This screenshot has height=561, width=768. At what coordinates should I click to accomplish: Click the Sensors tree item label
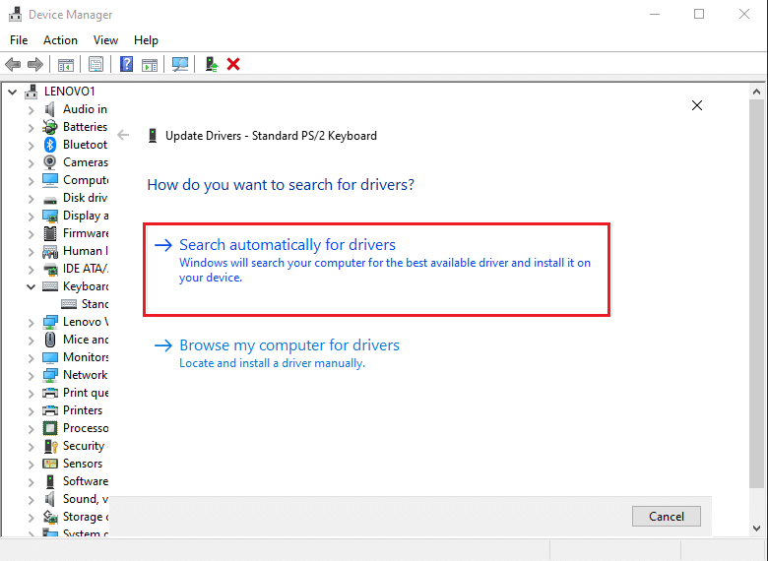[83, 464]
